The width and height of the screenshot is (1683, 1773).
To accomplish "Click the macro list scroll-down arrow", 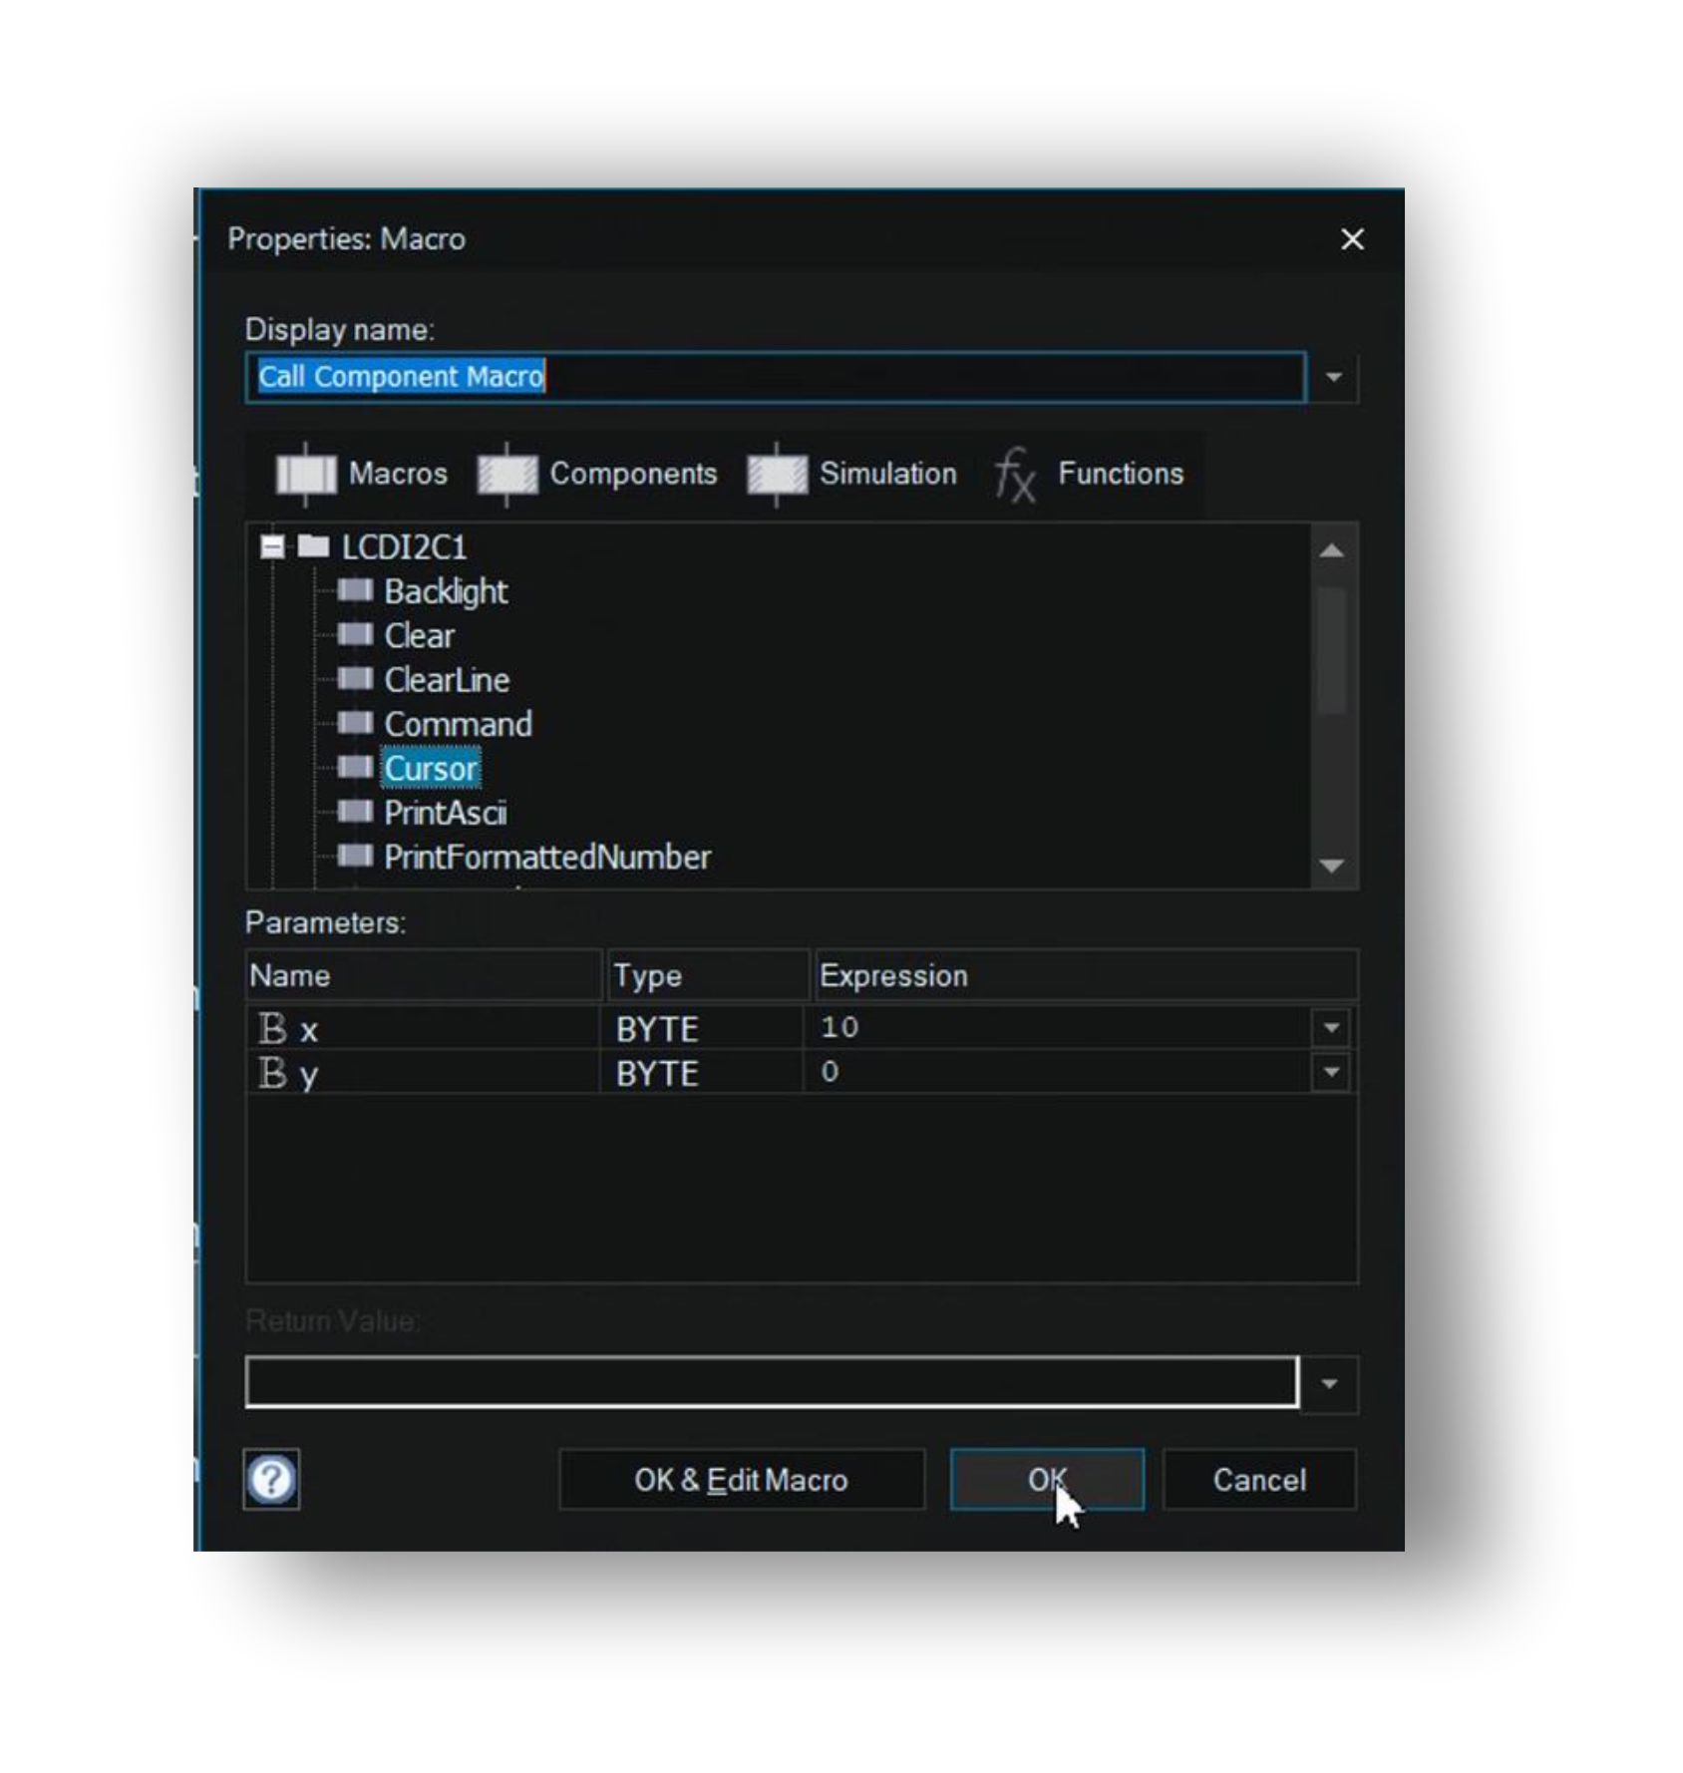I will click(x=1331, y=866).
